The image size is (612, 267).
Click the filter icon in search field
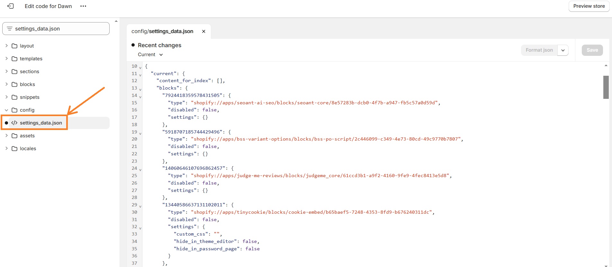click(10, 29)
